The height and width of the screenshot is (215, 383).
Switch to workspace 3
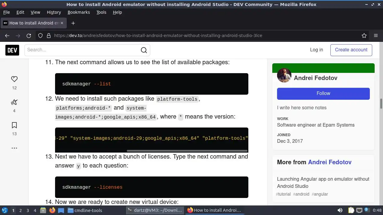(x=28, y=211)
